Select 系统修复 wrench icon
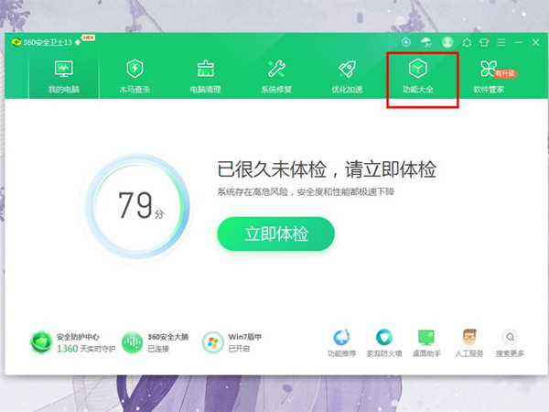The image size is (549, 412). (276, 77)
